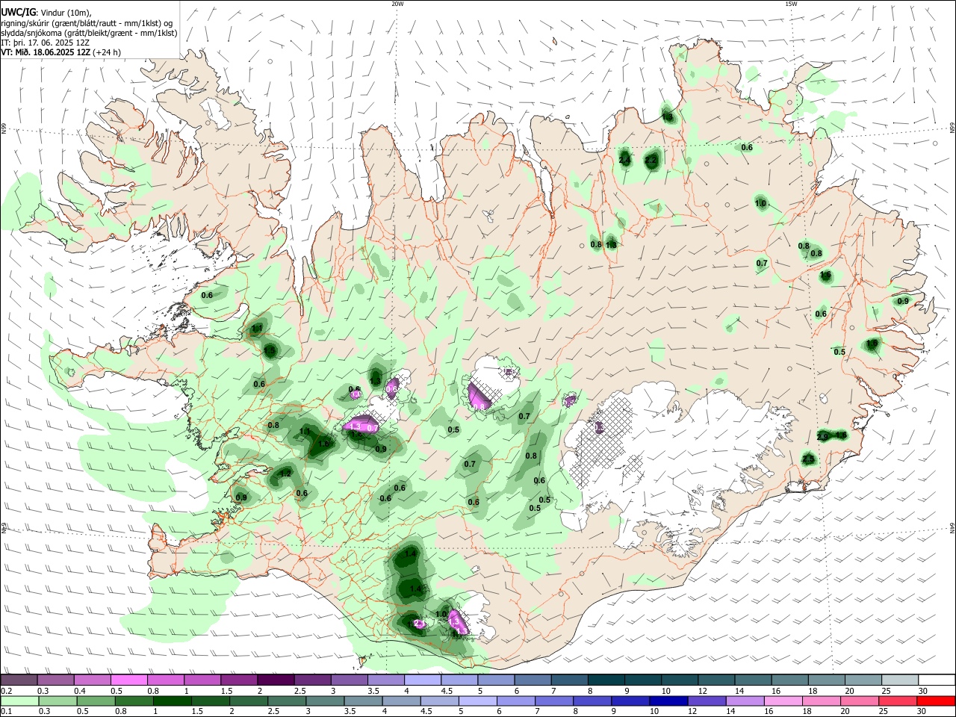This screenshot has height=717, width=956.
Task: Click the '0.4' label on the snow scale
Action: 81,691
